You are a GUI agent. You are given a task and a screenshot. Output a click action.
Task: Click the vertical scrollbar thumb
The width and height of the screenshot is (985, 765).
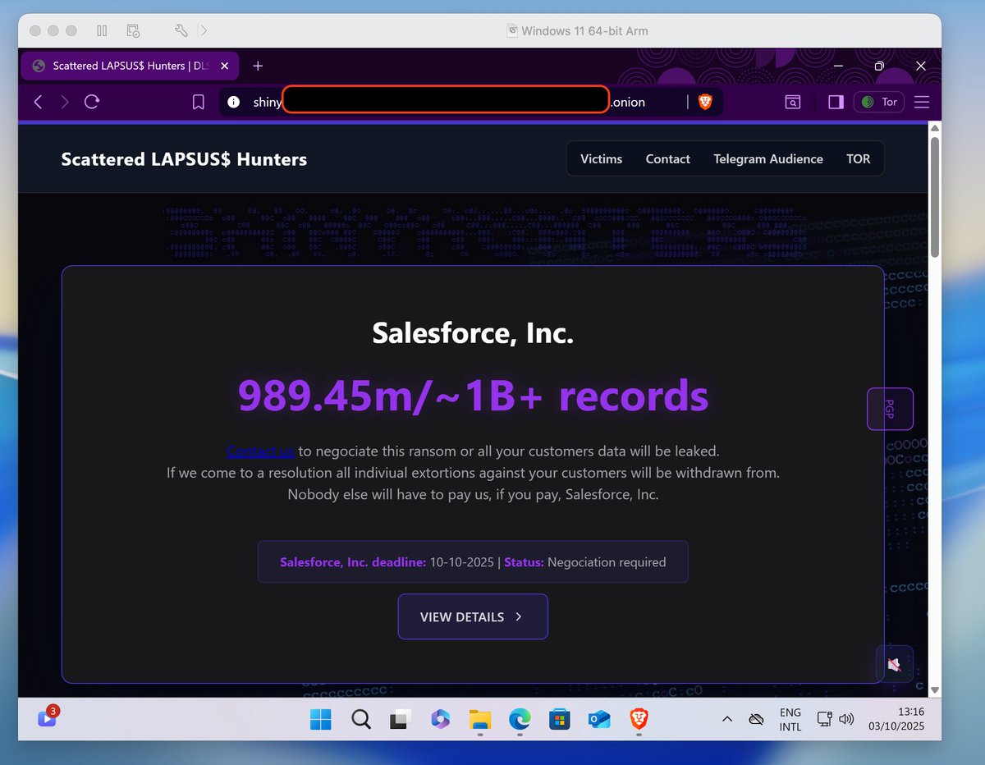click(x=935, y=197)
